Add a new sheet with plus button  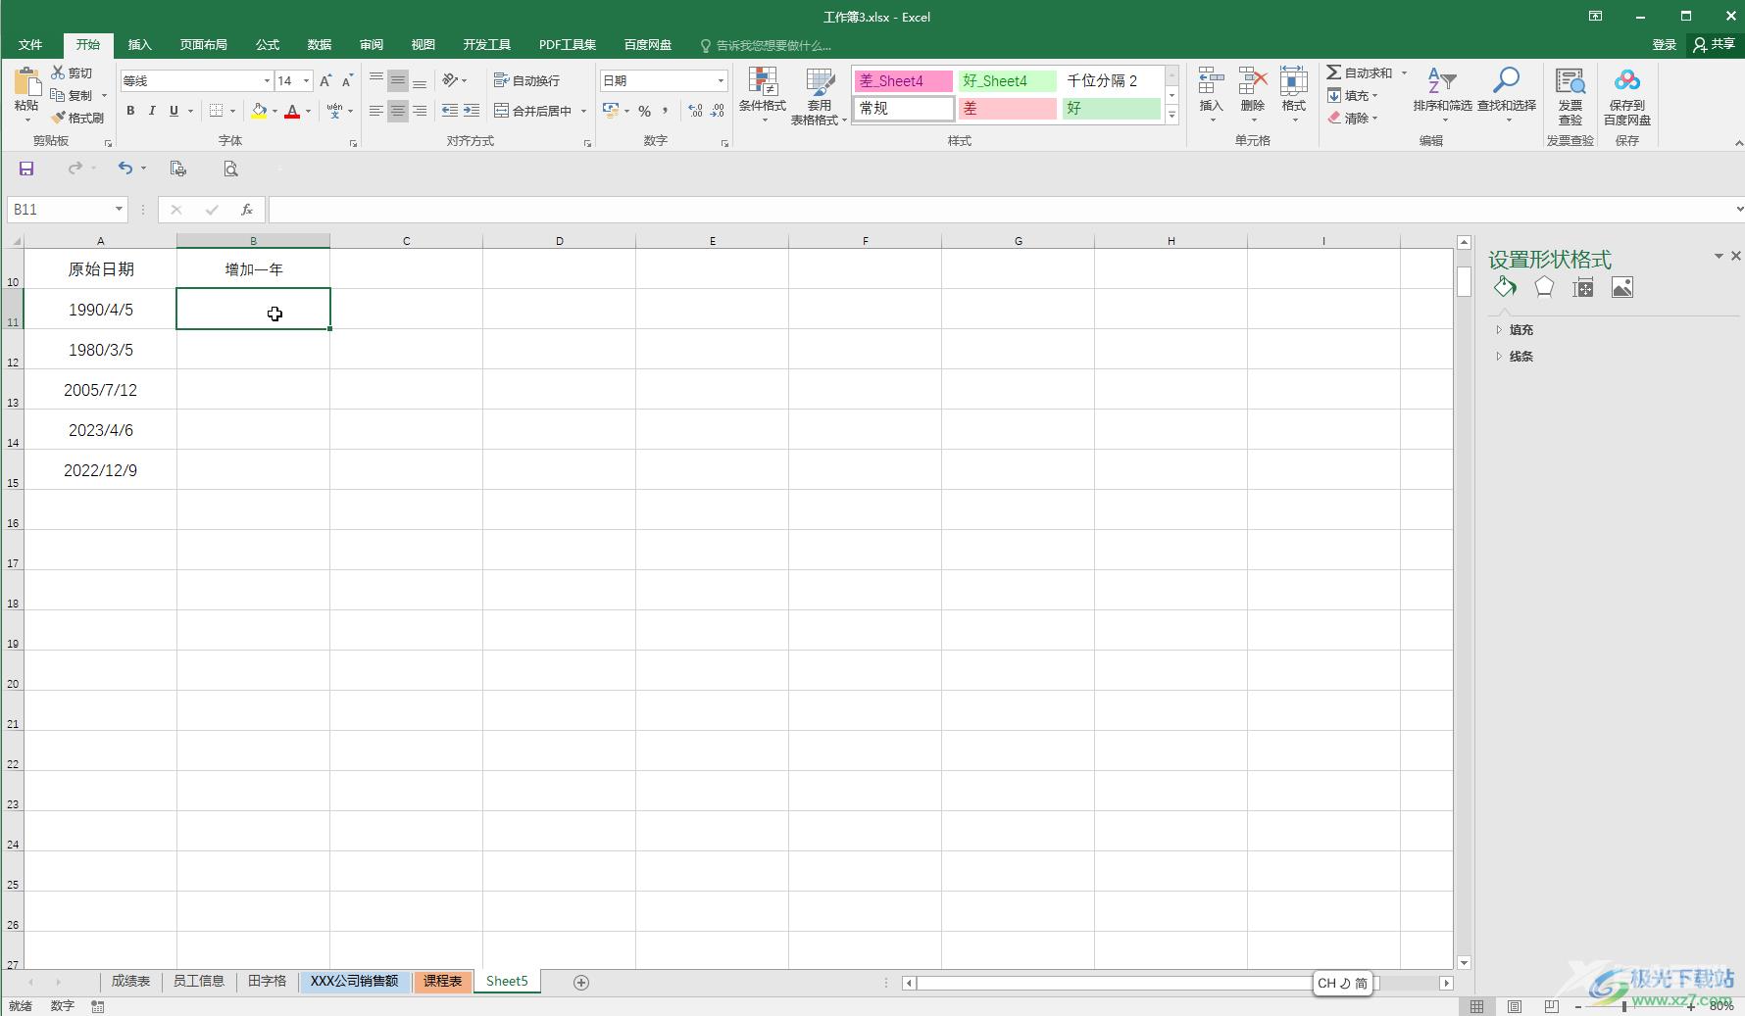click(x=581, y=982)
